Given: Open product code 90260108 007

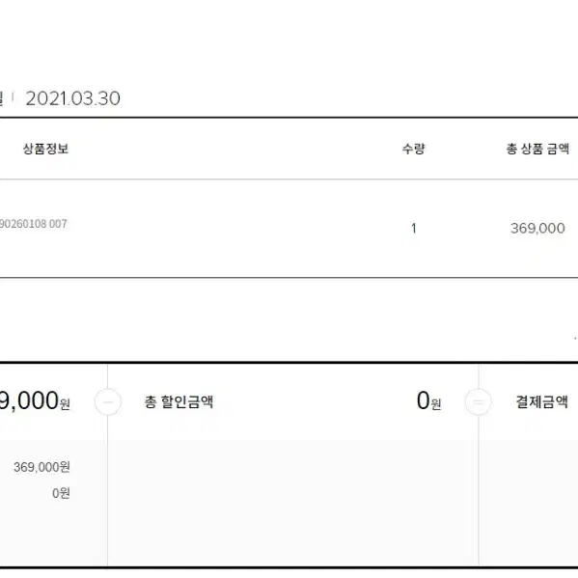Looking at the screenshot, I should pos(33,224).
